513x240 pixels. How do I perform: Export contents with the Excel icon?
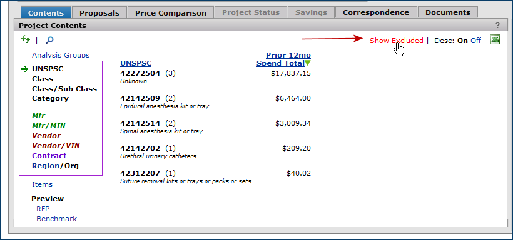[x=495, y=39]
